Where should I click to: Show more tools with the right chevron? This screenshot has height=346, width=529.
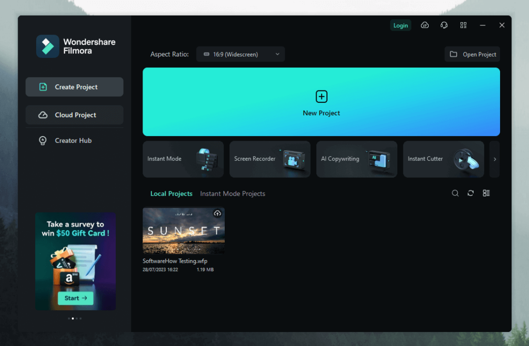494,159
